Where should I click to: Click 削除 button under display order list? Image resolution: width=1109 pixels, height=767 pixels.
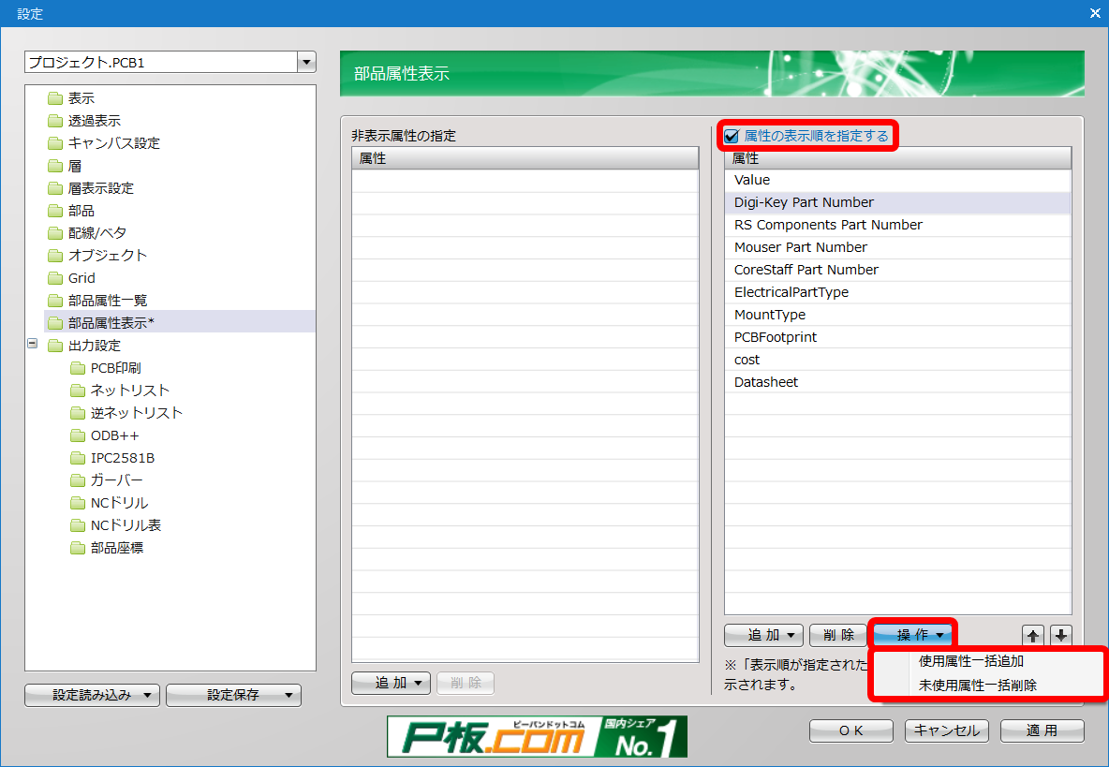[x=839, y=636]
